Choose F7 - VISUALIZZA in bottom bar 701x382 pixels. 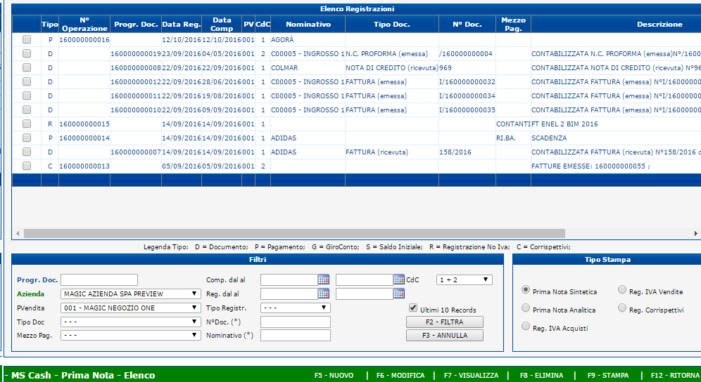[472, 375]
